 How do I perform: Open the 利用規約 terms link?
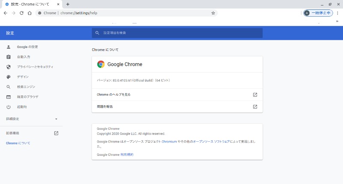tap(127, 155)
